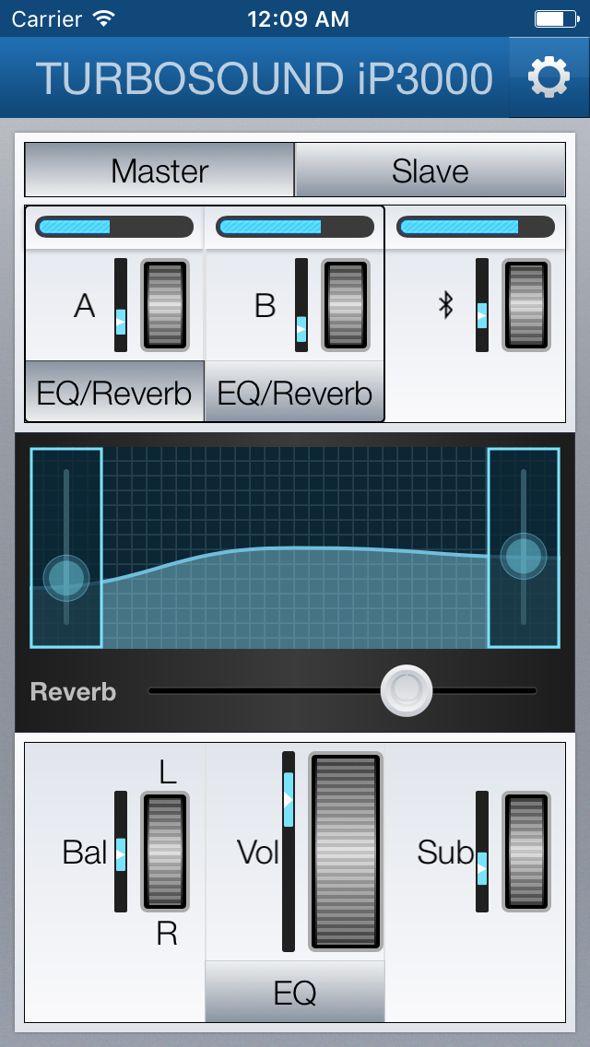Click the channel 'A' label
590x1047 pixels.
(84, 306)
